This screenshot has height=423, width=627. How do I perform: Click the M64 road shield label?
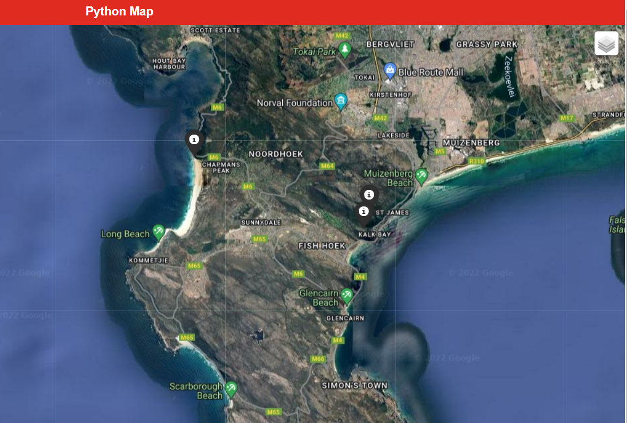[x=328, y=165]
